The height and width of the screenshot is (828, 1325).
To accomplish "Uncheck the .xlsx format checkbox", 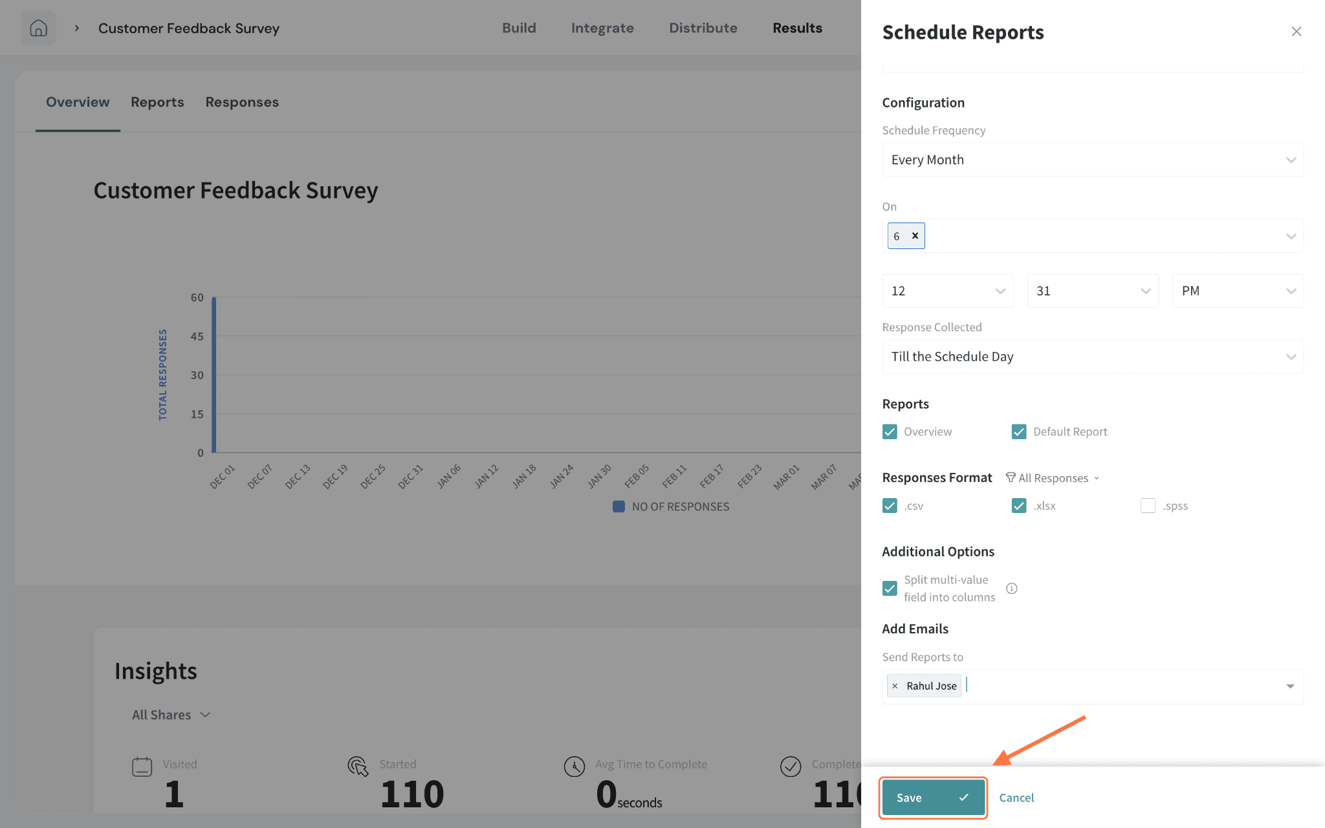I will pyautogui.click(x=1019, y=506).
